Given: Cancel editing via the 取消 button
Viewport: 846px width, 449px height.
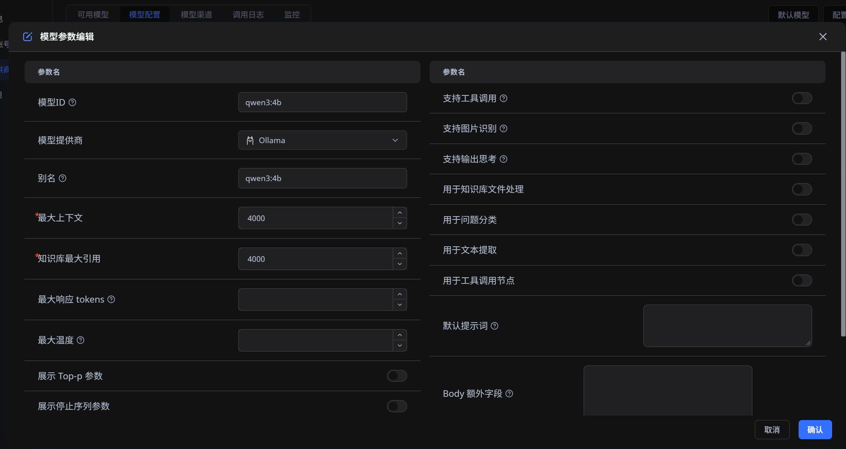Looking at the screenshot, I should point(772,429).
